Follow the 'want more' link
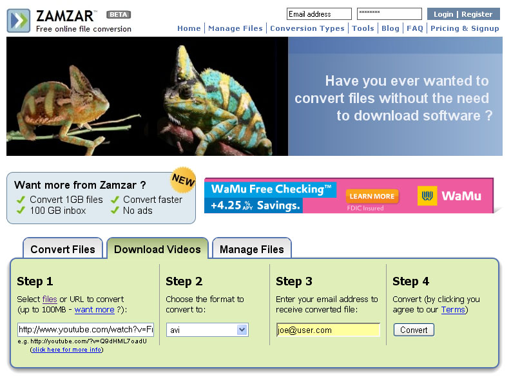The width and height of the screenshot is (511, 380). coord(94,310)
